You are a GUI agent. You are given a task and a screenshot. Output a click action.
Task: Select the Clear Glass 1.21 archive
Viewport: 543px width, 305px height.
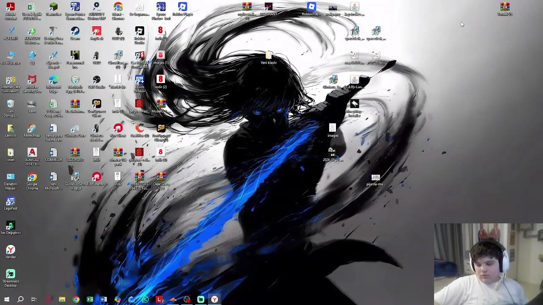(x=161, y=181)
